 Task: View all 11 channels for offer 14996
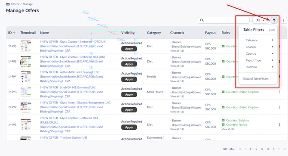coord(177,51)
